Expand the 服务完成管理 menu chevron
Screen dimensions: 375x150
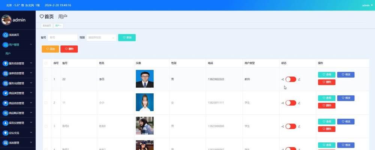(31, 83)
